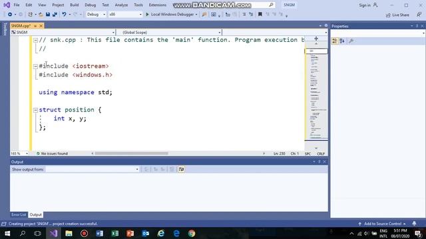Open File Explorer from the taskbar

click(69, 233)
